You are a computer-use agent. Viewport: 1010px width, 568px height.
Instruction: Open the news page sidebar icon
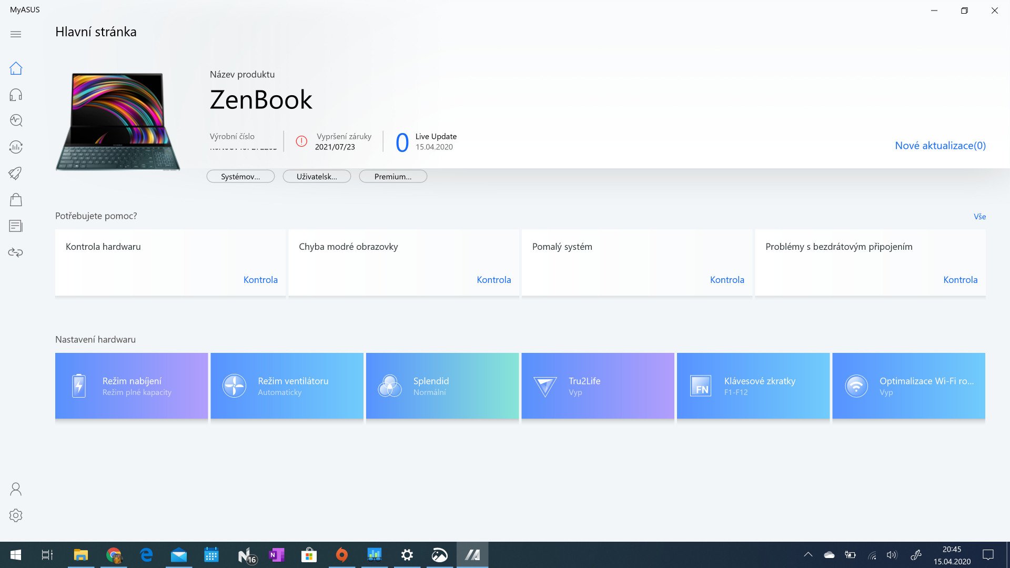pos(16,226)
